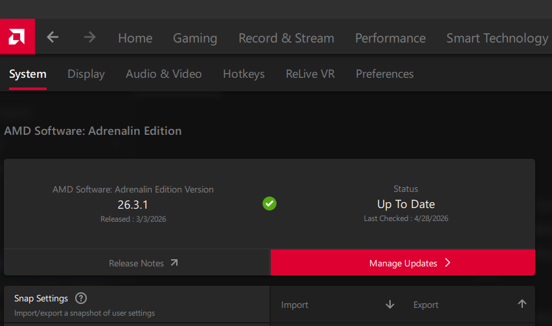Viewport: 552px width, 326px height.
Task: Click the red Manage Updates button
Action: click(402, 263)
